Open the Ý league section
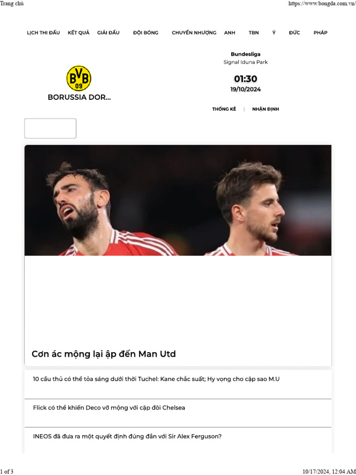356x475 pixels. (274, 33)
